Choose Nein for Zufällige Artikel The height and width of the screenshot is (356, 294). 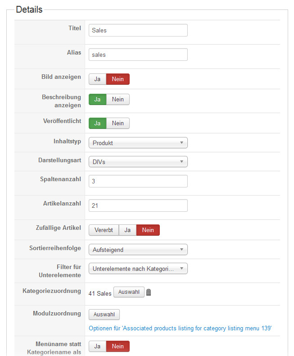[x=148, y=230]
